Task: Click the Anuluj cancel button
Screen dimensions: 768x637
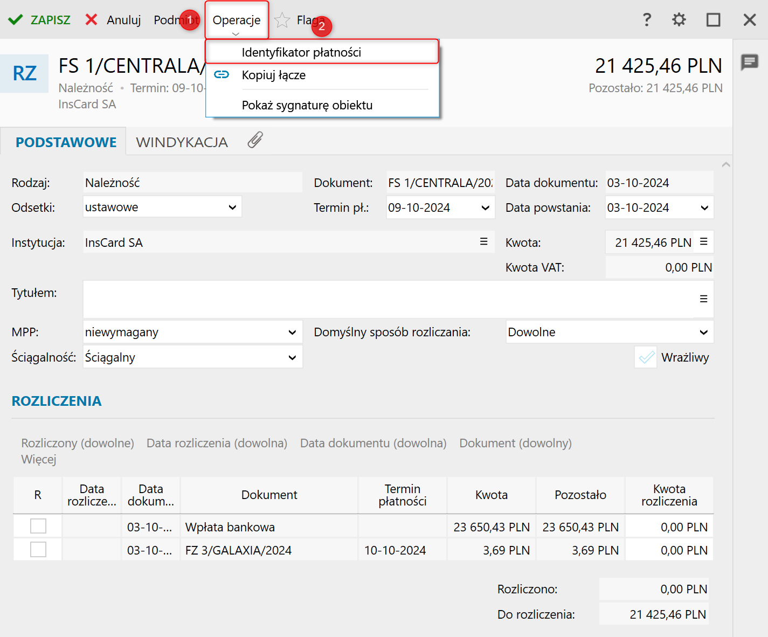Action: click(x=113, y=20)
